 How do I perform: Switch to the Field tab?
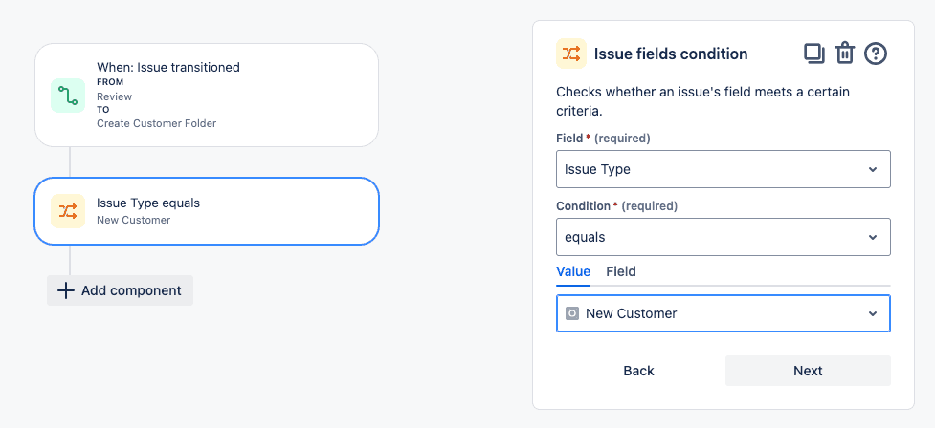click(x=621, y=271)
